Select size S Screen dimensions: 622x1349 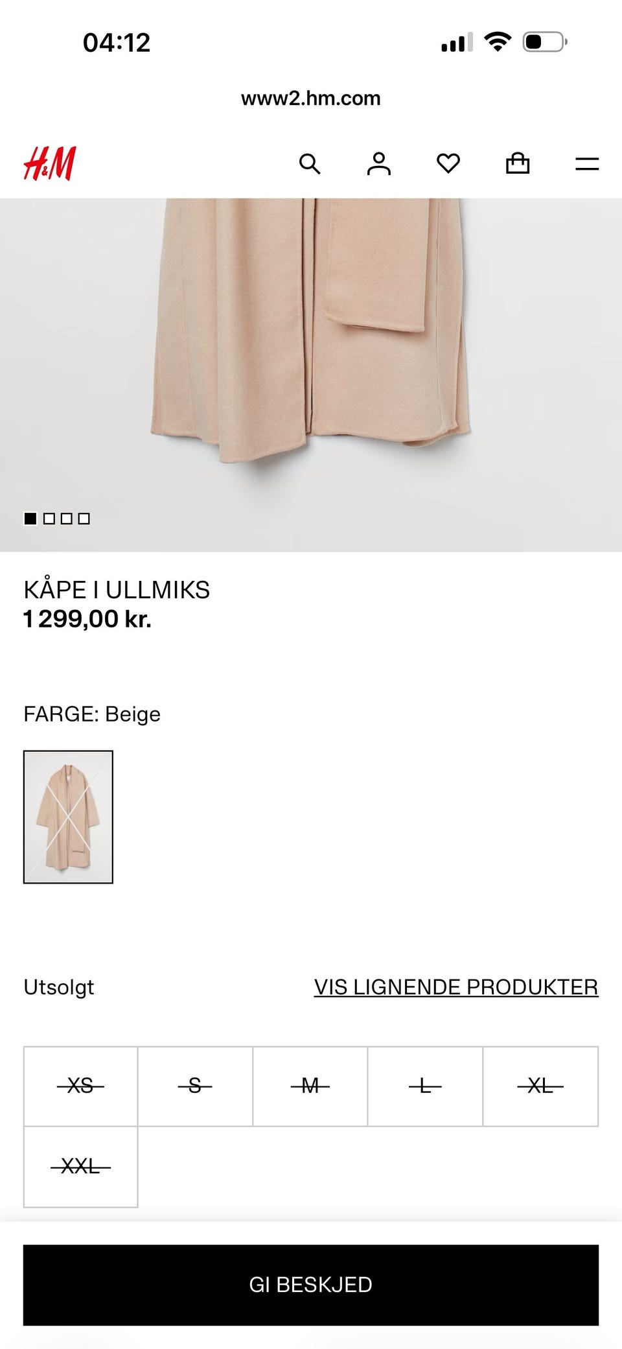[x=195, y=1086]
